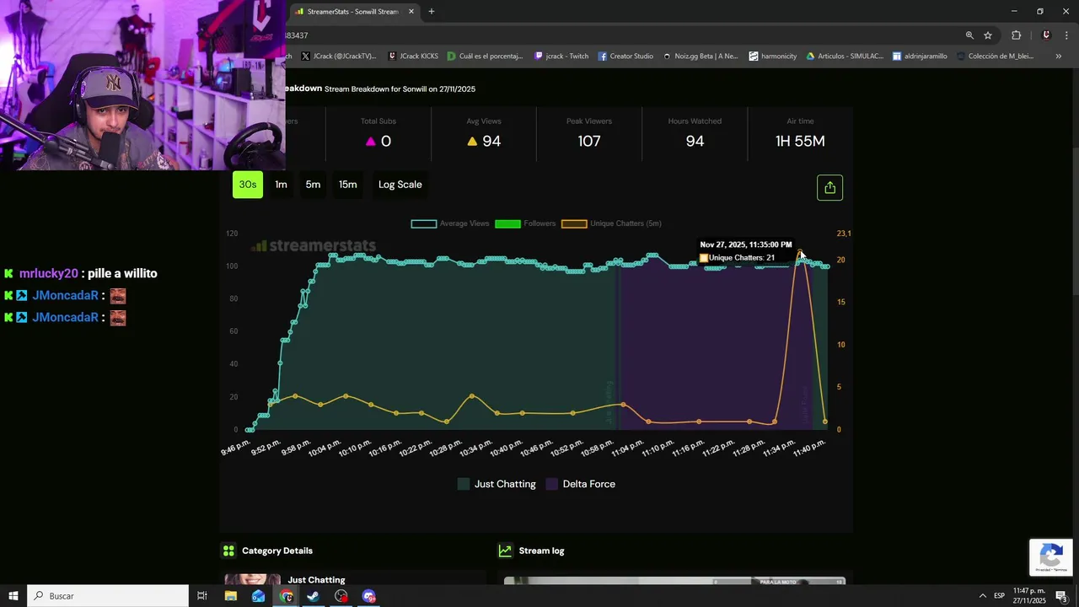Screen dimensions: 1079x607
Task: Select the 5m interval button
Action: pos(313,185)
